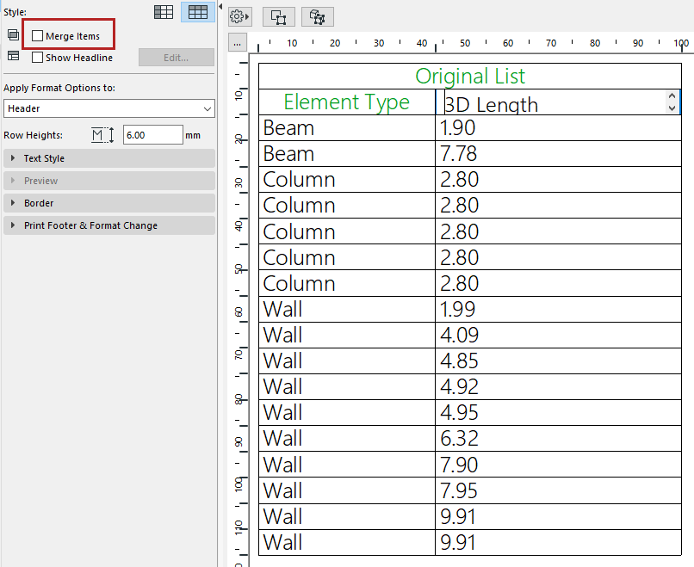Click the 7.90 length cell
This screenshot has width=694, height=567.
click(558, 465)
